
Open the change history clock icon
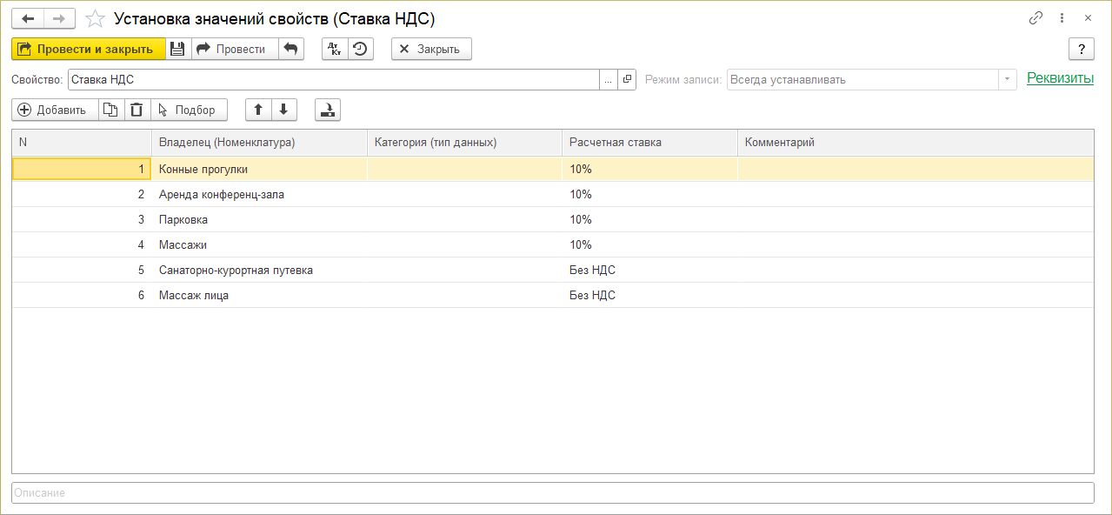(360, 50)
